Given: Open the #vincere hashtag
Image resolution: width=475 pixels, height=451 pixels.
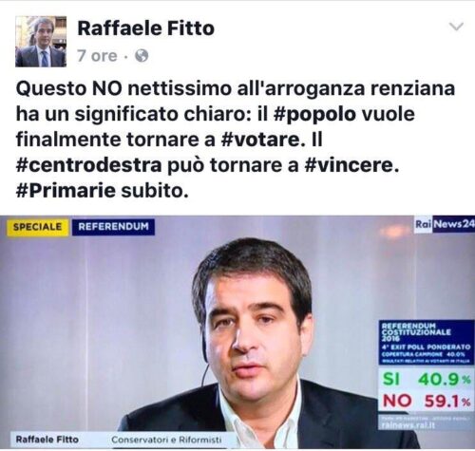Looking at the screenshot, I should 351,165.
